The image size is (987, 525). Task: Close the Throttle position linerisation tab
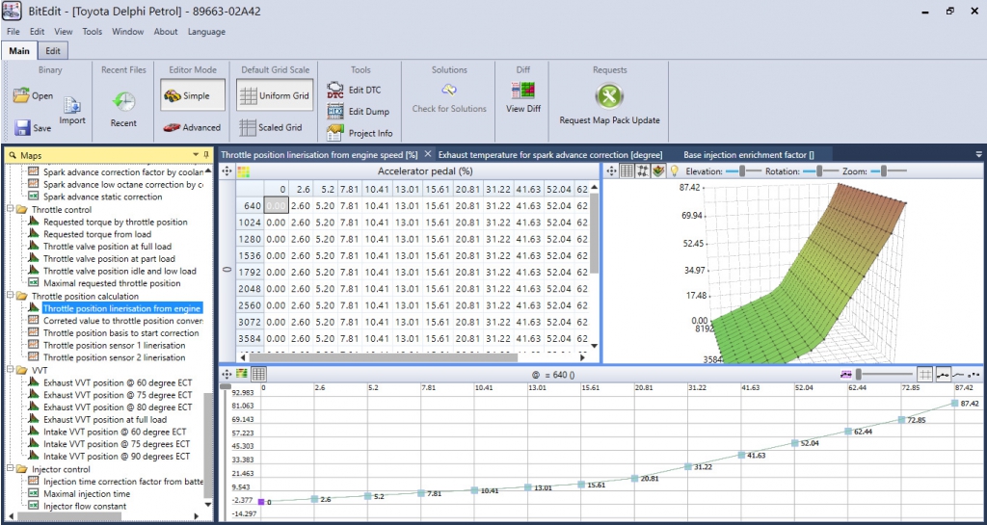click(x=427, y=153)
